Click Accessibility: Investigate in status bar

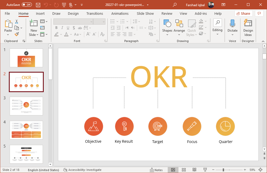(x=82, y=170)
